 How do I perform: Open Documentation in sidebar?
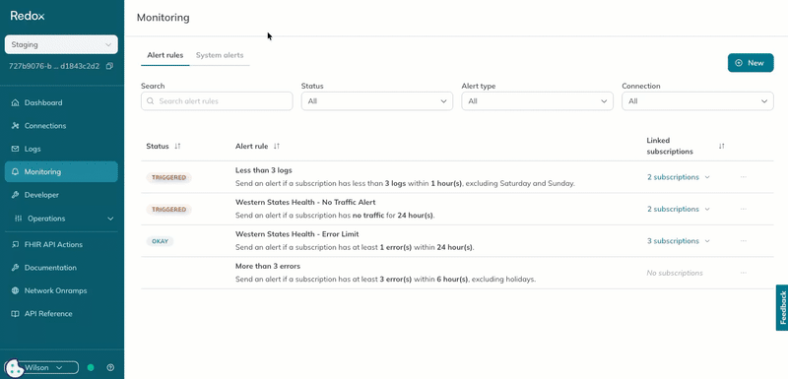click(x=61, y=268)
